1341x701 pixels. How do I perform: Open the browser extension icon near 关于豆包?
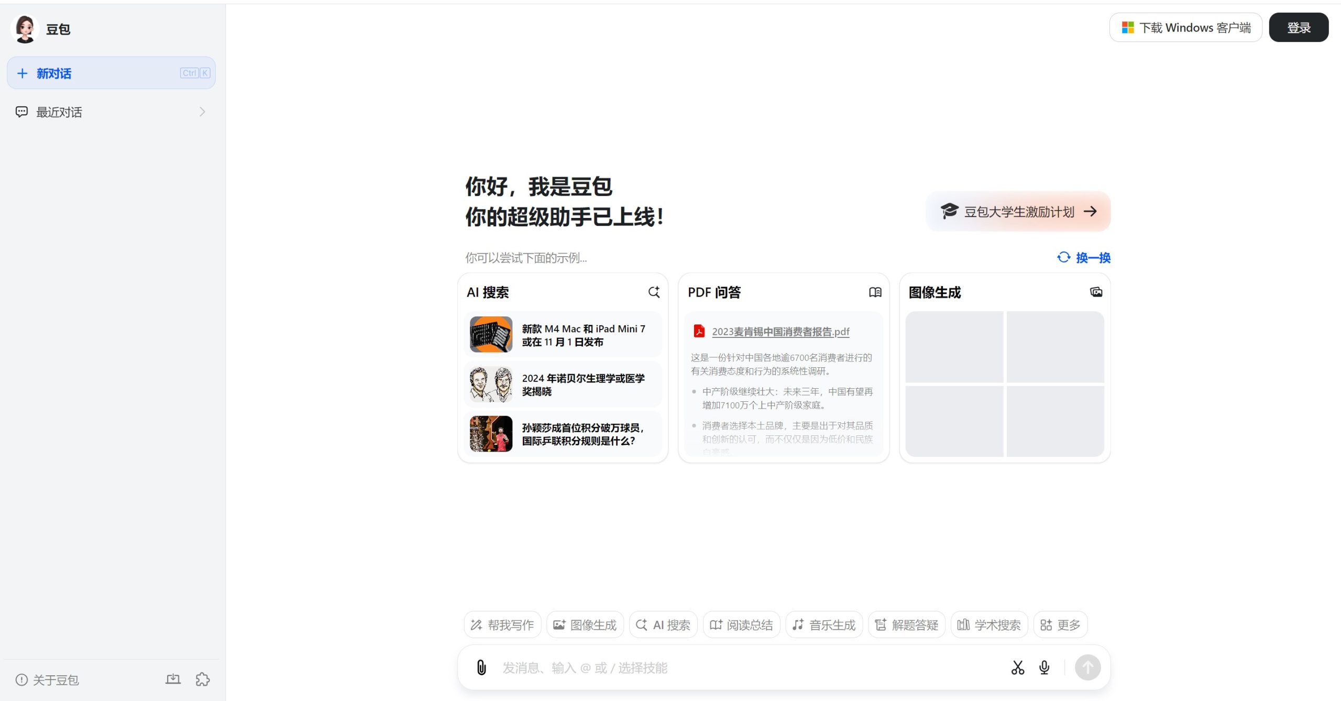202,679
